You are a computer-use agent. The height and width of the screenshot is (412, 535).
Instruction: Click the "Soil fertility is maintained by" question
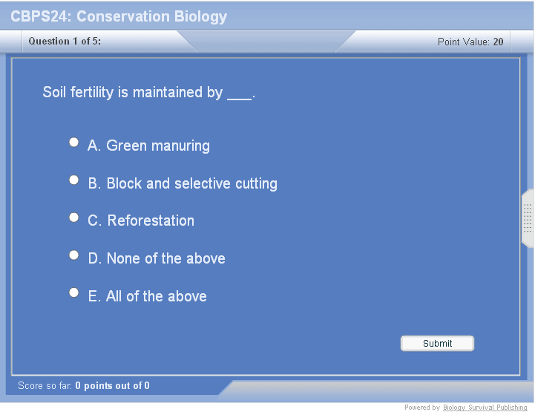132,93
